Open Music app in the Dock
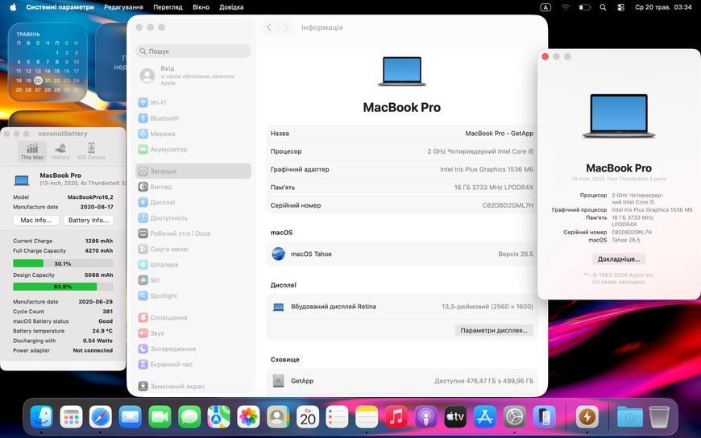Image resolution: width=701 pixels, height=438 pixels. click(x=396, y=417)
